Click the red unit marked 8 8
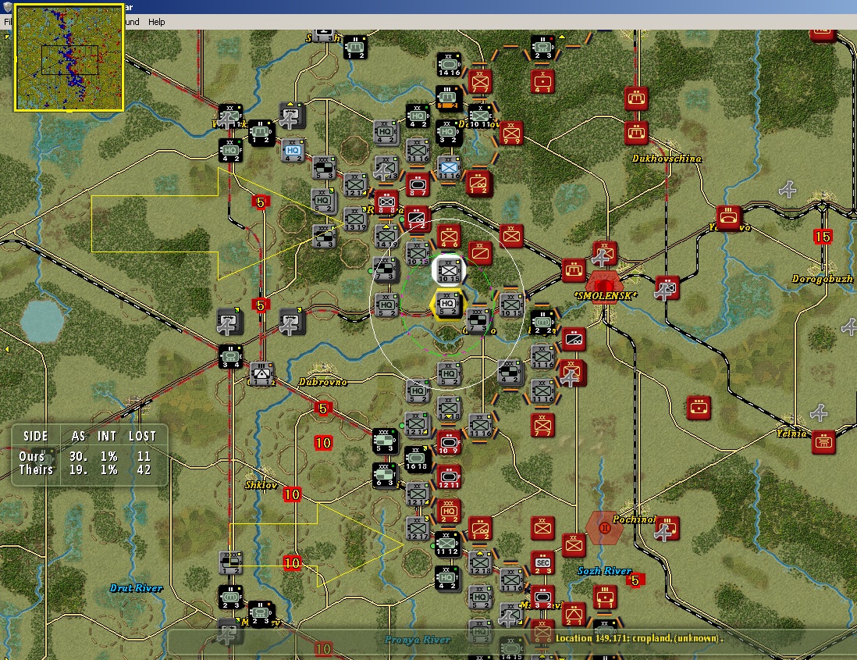The height and width of the screenshot is (660, 857). coord(386,202)
